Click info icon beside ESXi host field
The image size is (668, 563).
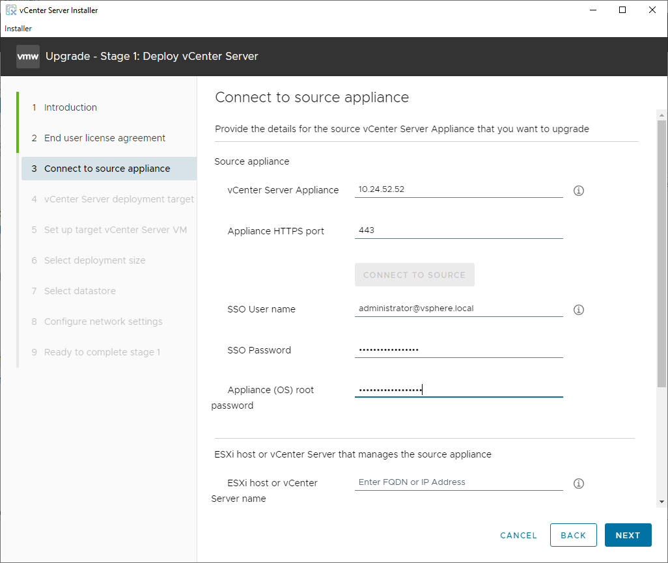coord(578,484)
